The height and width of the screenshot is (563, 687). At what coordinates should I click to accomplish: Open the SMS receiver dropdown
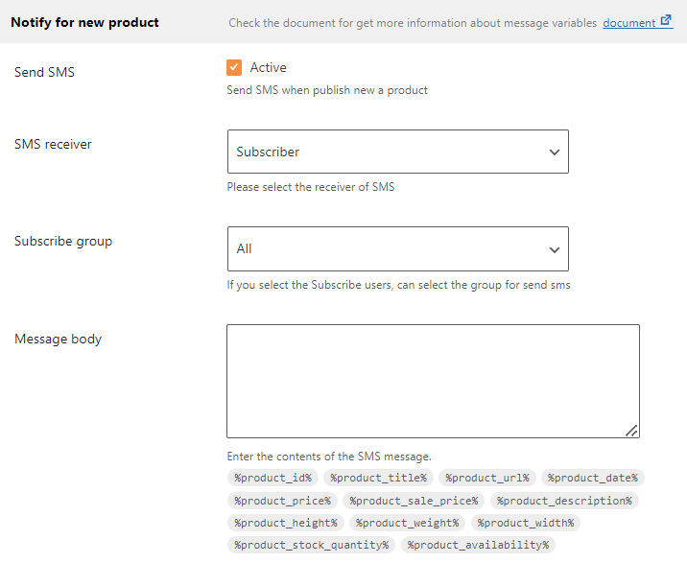(398, 152)
